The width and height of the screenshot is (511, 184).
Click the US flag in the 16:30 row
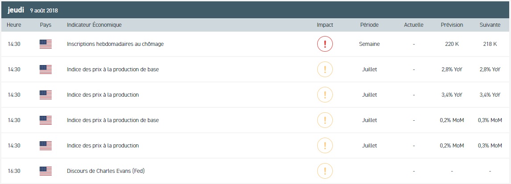pyautogui.click(x=45, y=171)
